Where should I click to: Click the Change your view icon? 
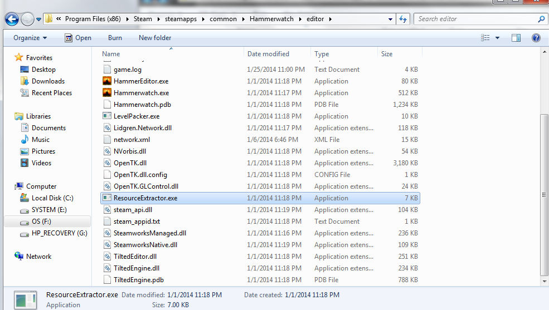[485, 38]
